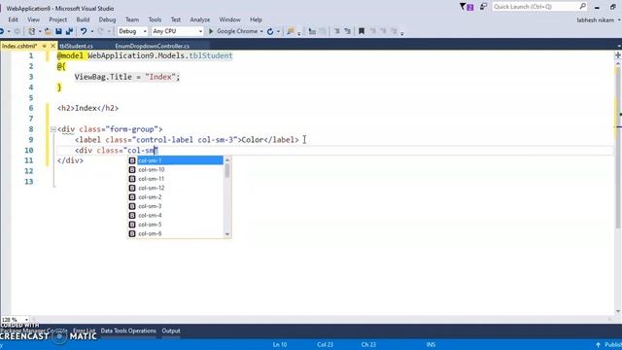The width and height of the screenshot is (622, 350).
Task: Click the feedback icon beside Quick Launch
Action: pos(483,7)
